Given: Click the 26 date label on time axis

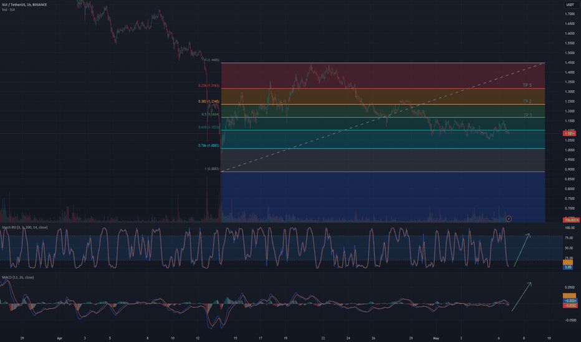Looking at the screenshot, I should click(373, 338).
